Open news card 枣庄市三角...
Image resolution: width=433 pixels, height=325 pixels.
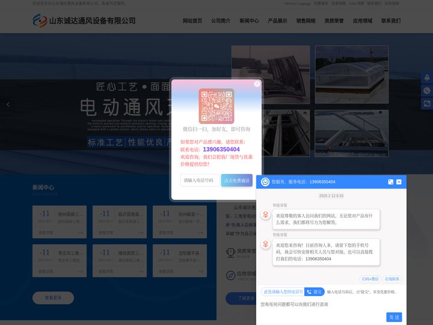tap(60, 261)
